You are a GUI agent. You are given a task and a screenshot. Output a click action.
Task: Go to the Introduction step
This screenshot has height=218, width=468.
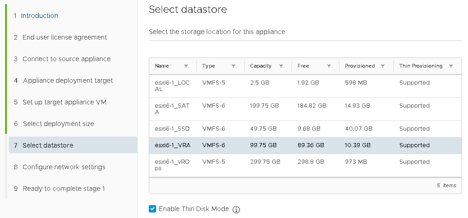[x=40, y=16]
